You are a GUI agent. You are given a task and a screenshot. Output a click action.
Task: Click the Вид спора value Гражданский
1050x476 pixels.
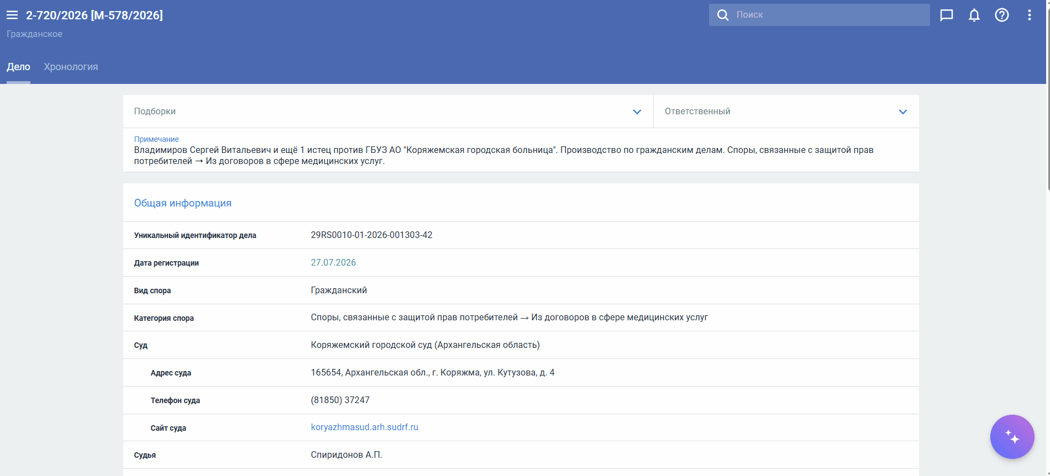click(339, 290)
